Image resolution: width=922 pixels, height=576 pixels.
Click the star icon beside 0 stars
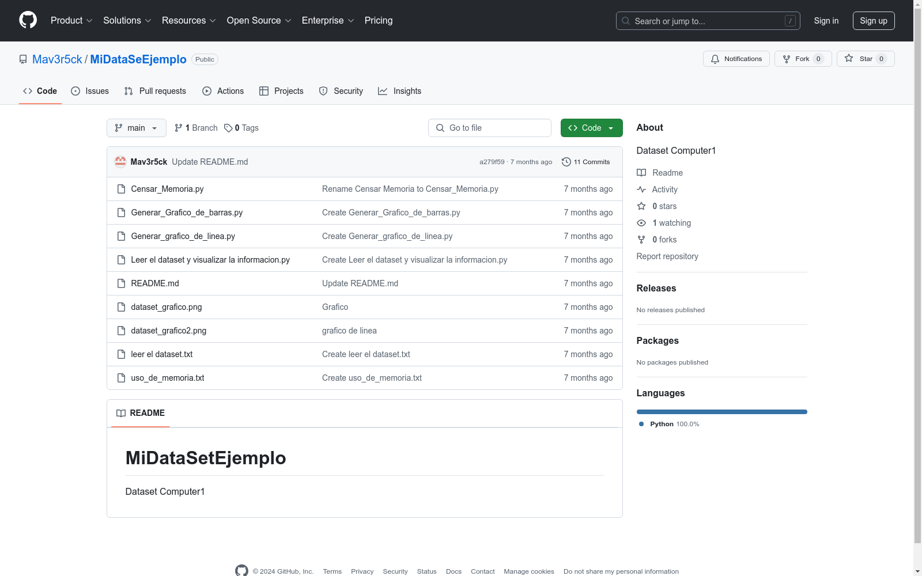(x=641, y=206)
